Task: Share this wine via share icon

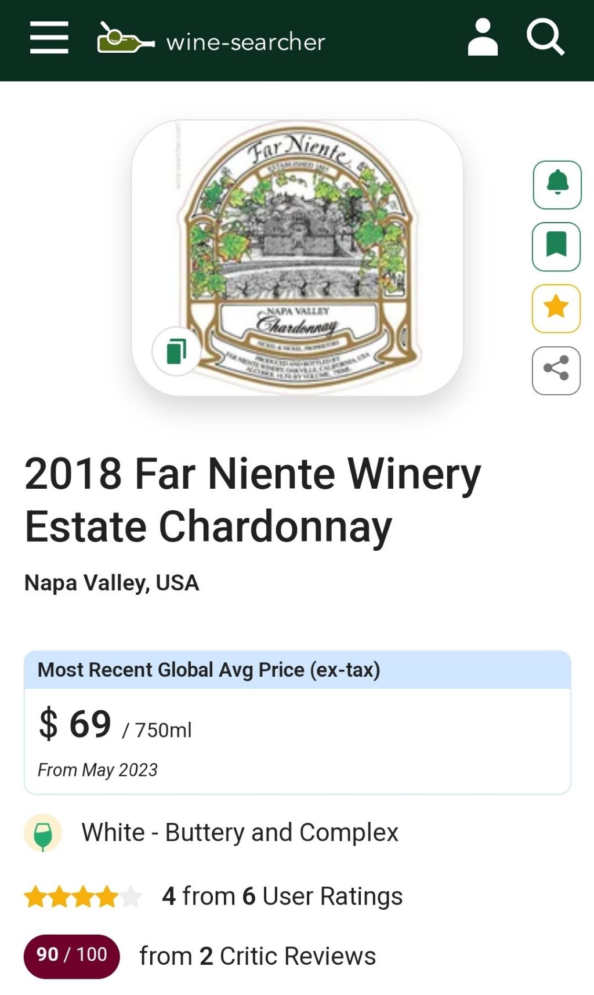Action: (x=556, y=371)
